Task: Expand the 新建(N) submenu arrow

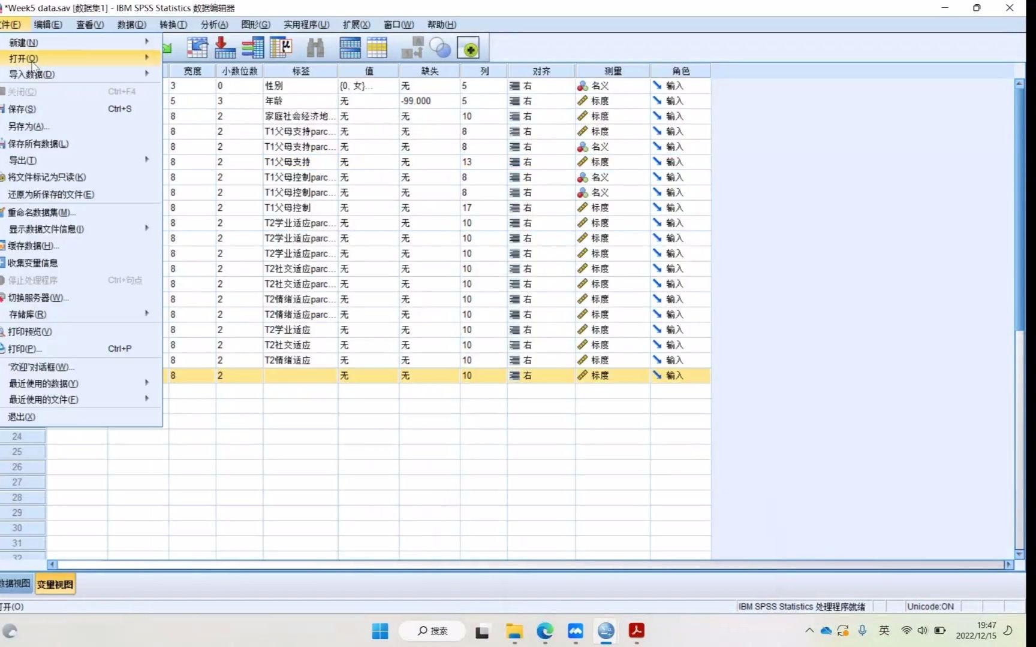Action: click(x=147, y=41)
